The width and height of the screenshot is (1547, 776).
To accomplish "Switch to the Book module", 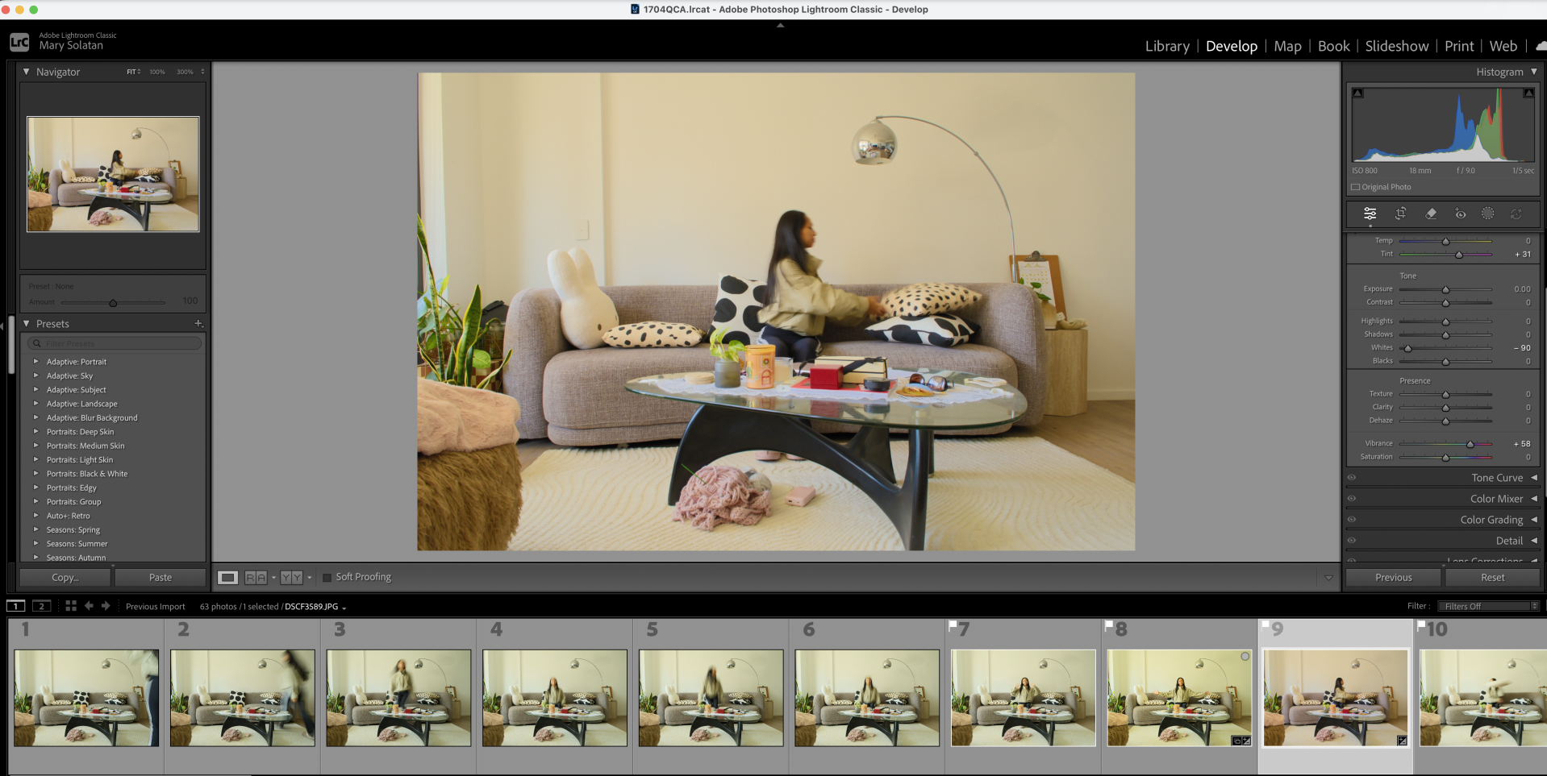I will (1333, 47).
